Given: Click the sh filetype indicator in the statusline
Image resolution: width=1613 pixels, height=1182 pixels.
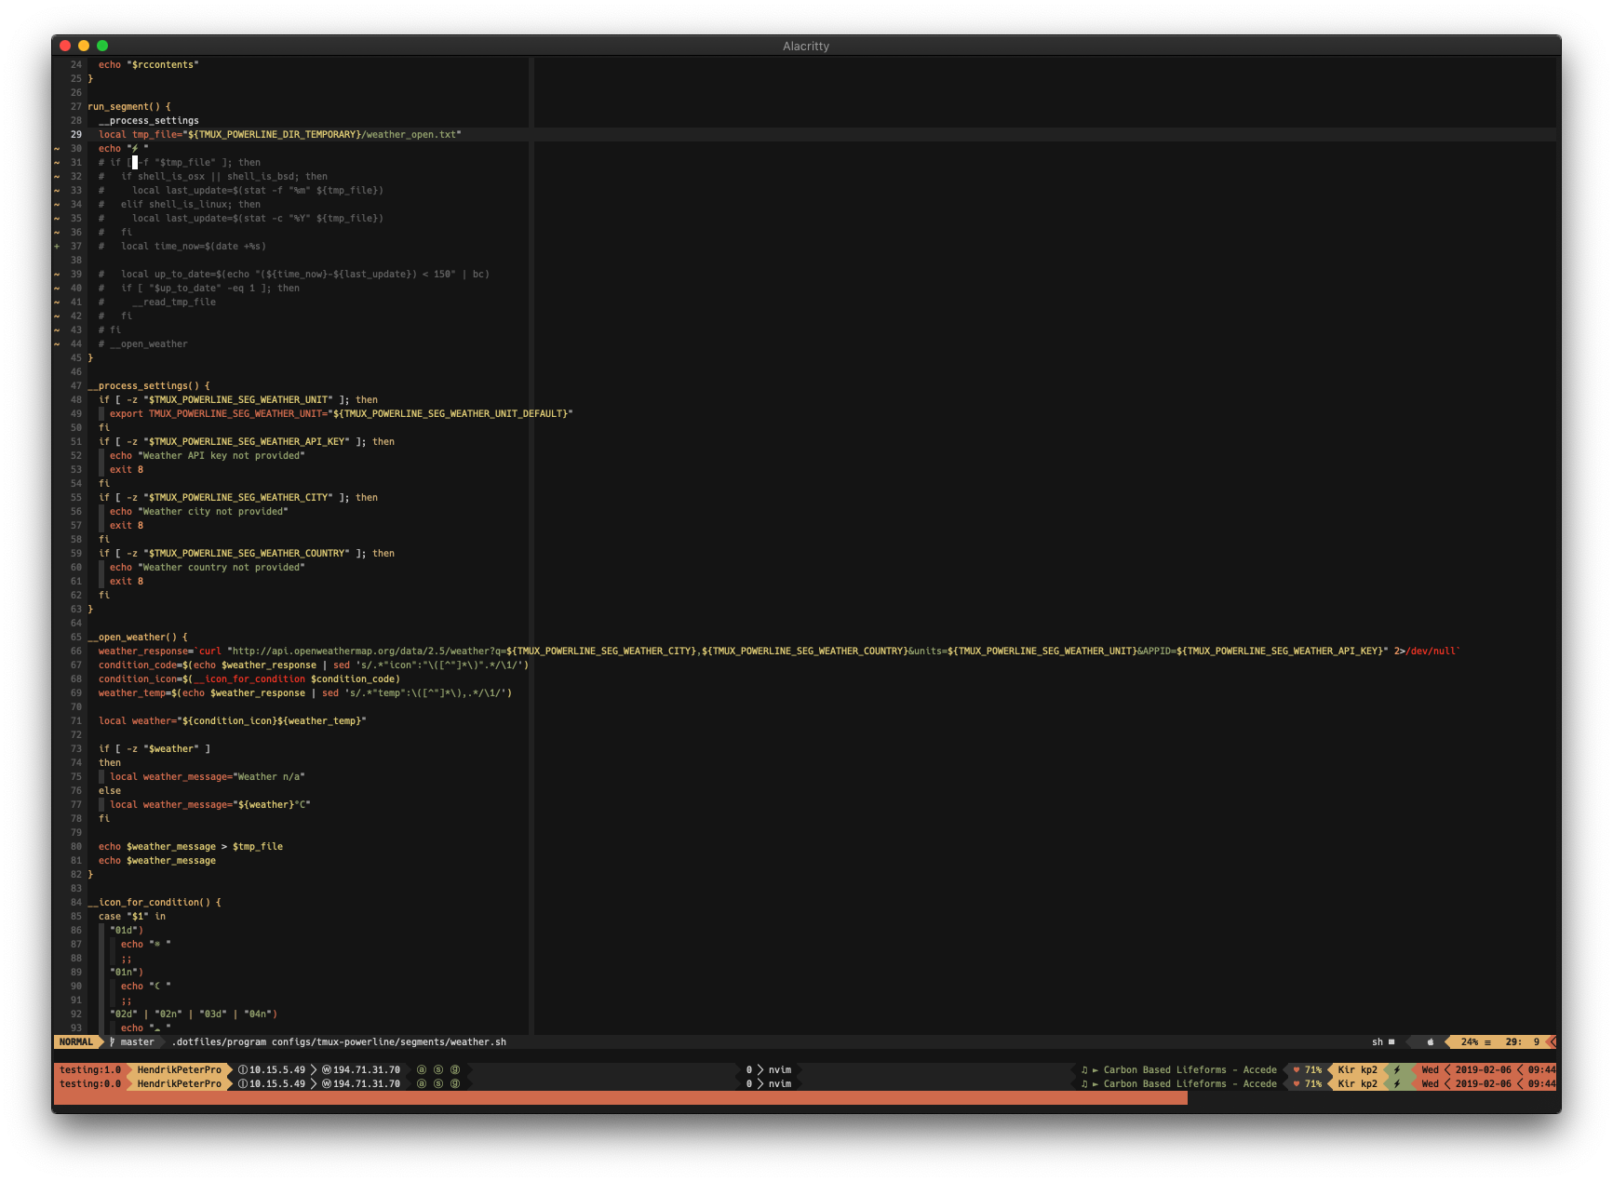Looking at the screenshot, I should [1378, 1041].
